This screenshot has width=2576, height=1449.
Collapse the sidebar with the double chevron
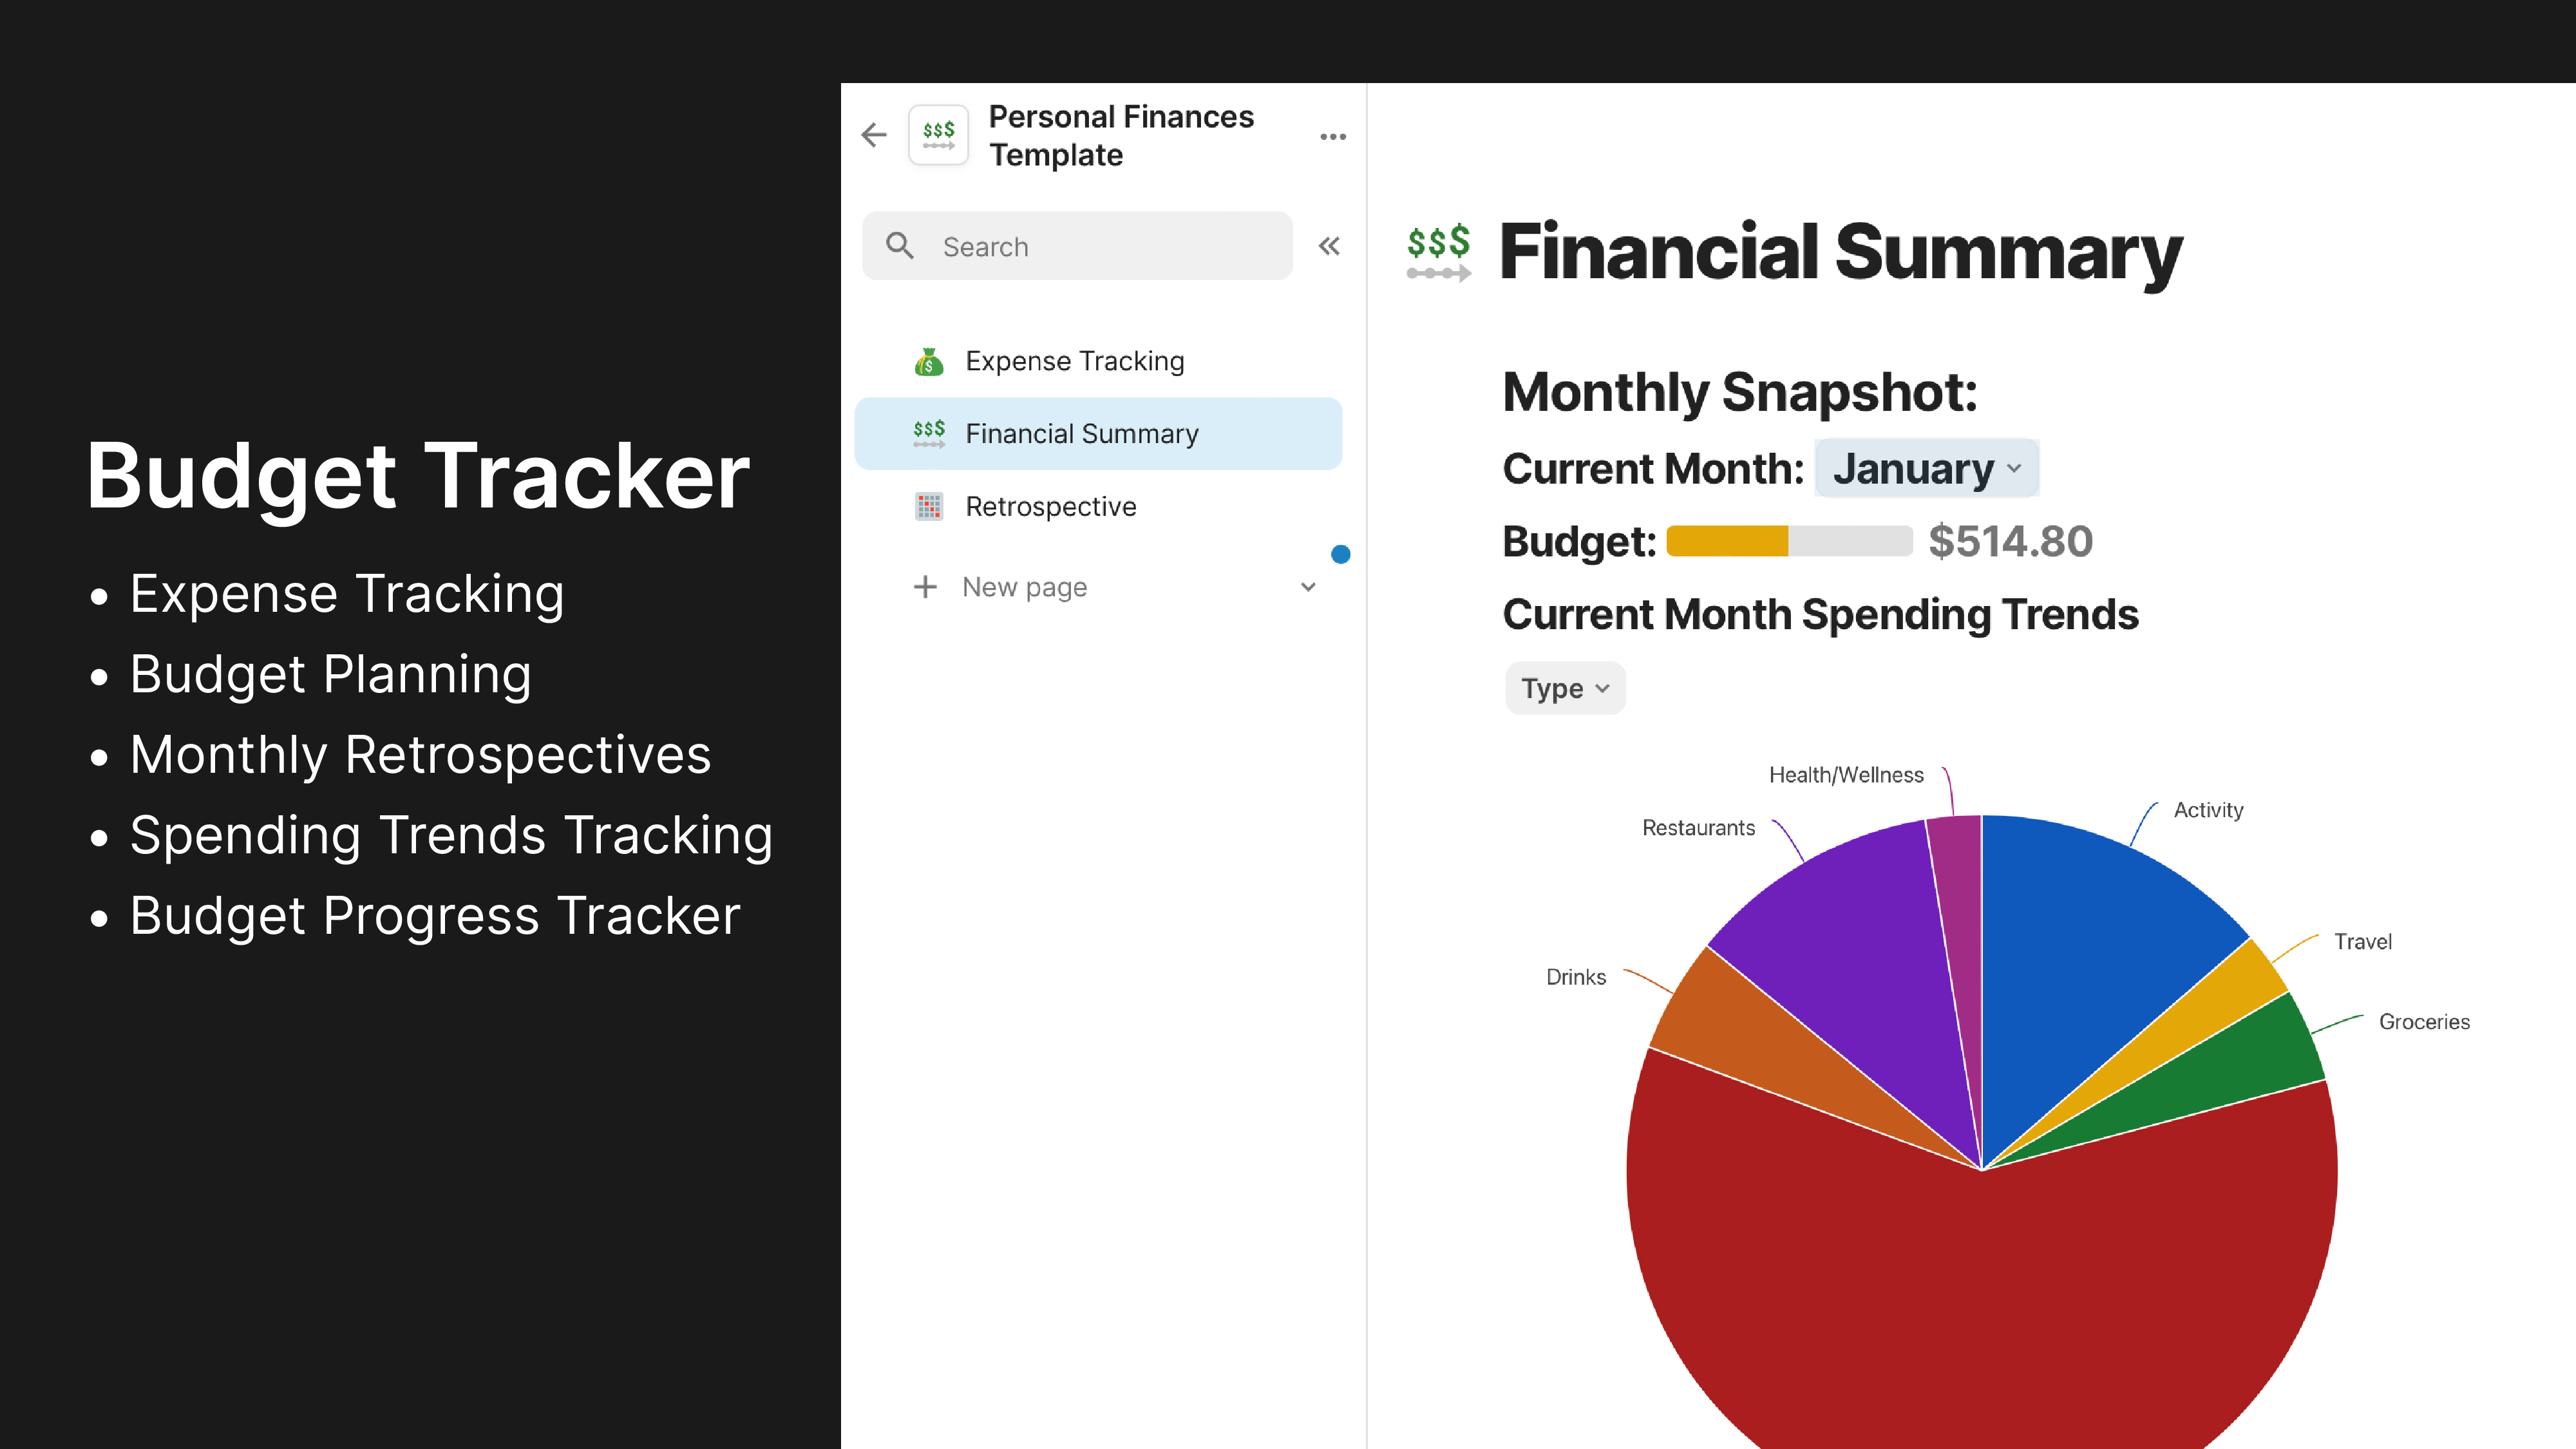pyautogui.click(x=1328, y=246)
